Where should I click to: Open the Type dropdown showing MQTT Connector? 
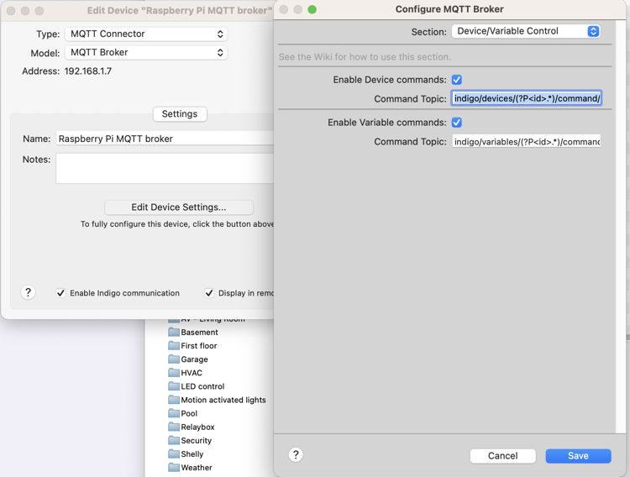(x=146, y=34)
